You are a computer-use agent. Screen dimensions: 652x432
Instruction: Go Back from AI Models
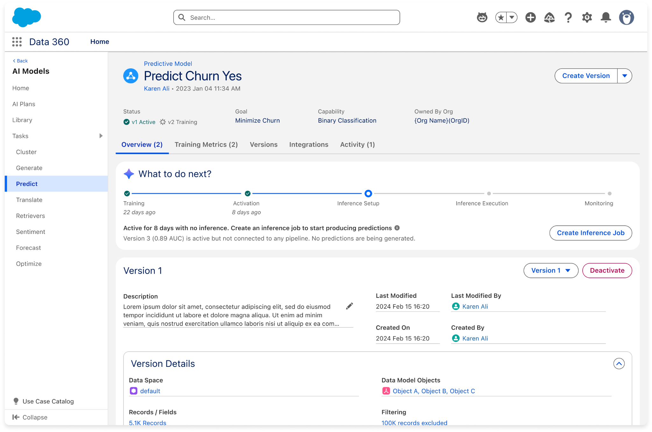(20, 61)
